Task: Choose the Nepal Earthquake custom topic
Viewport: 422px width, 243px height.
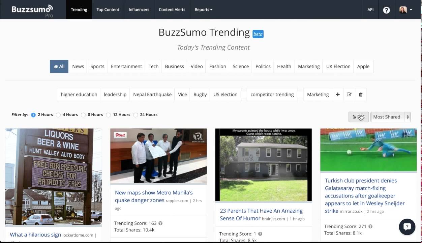Action: click(152, 94)
